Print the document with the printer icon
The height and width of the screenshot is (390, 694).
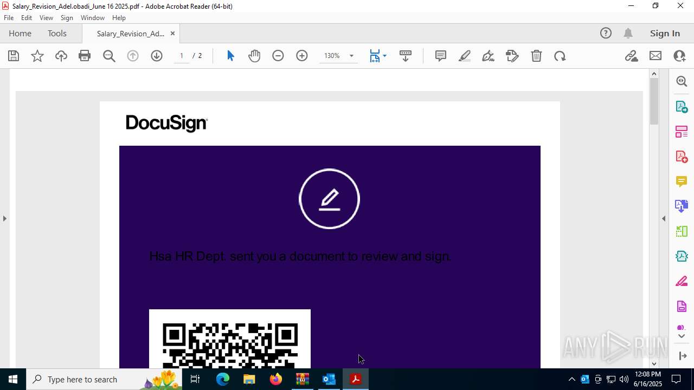point(85,56)
